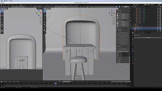The height and width of the screenshot is (91, 162).
Task: Open the Apple menu
Action: coord(2,1)
